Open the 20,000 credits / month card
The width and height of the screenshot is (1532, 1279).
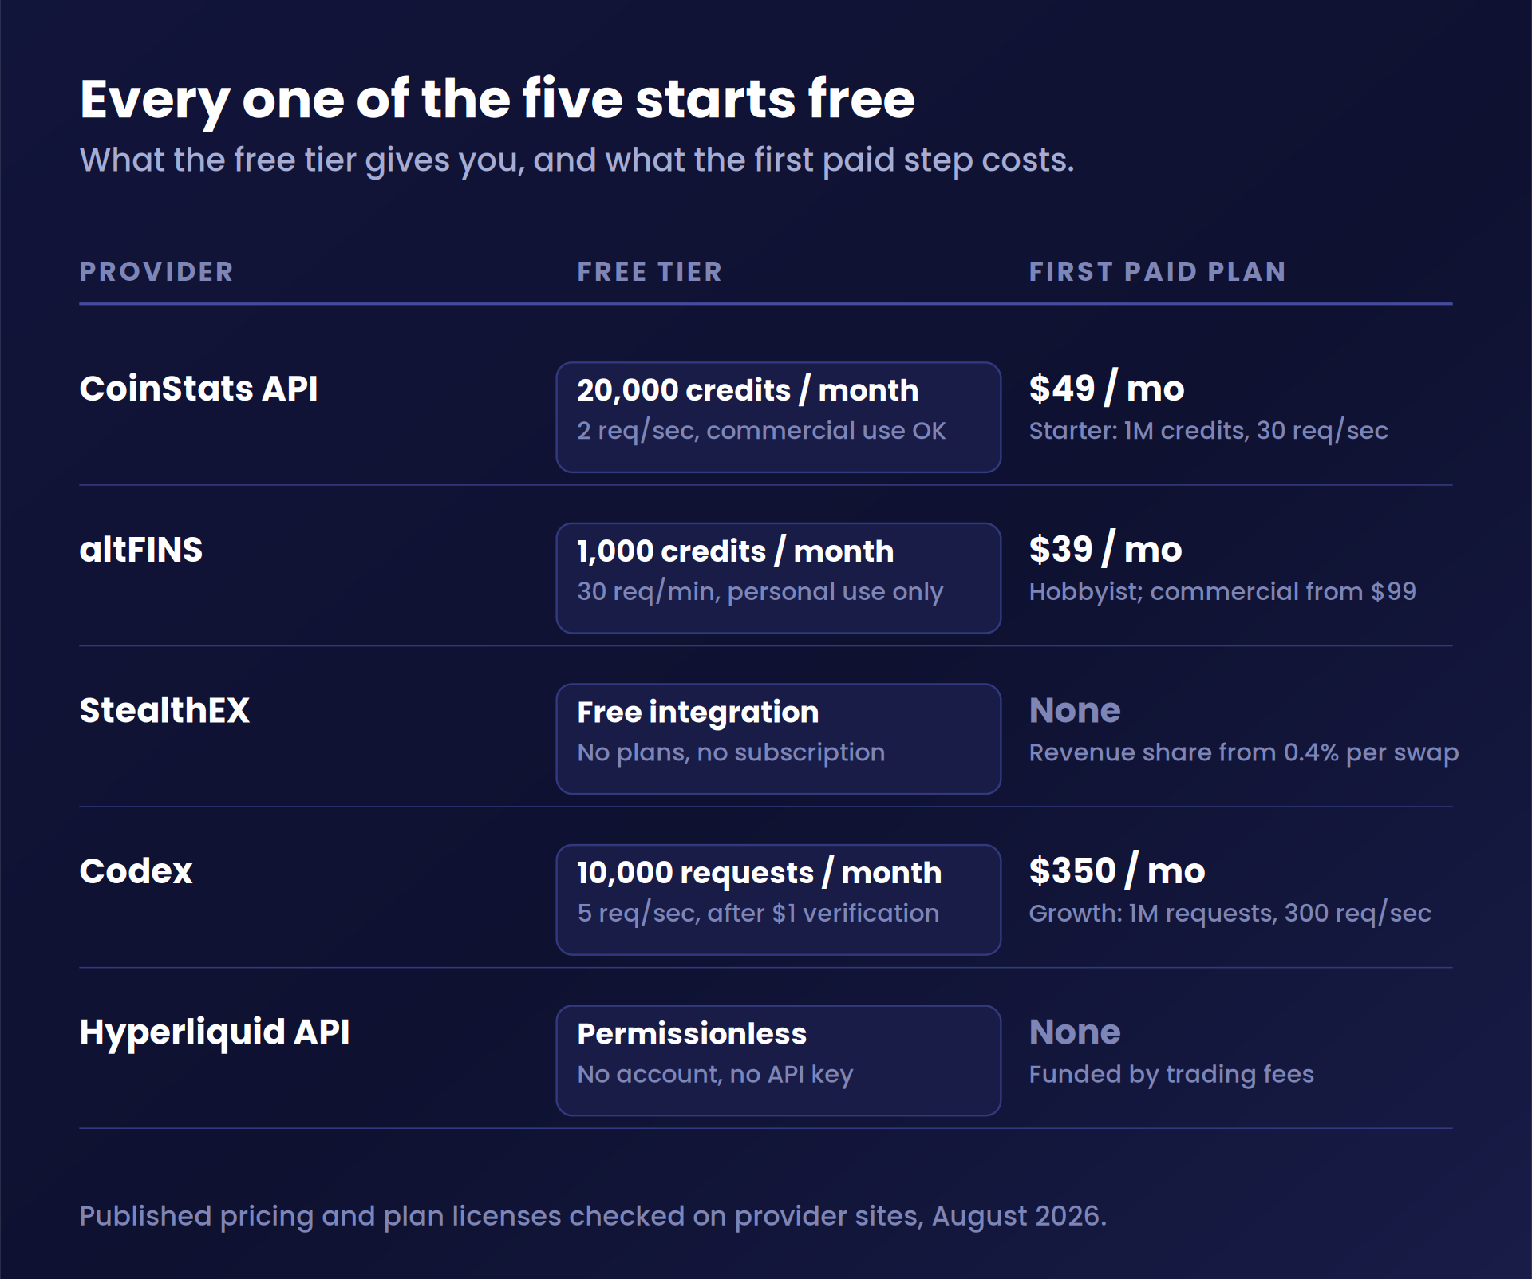pyautogui.click(x=778, y=417)
